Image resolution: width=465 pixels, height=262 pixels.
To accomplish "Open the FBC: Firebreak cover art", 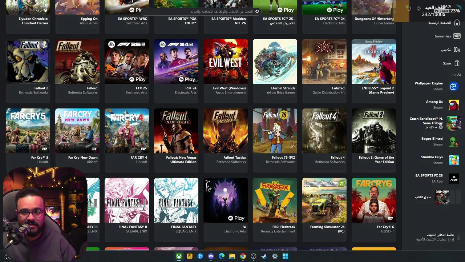I will coord(275,200).
